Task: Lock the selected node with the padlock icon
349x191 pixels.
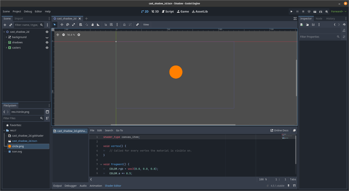Action: 124,25
